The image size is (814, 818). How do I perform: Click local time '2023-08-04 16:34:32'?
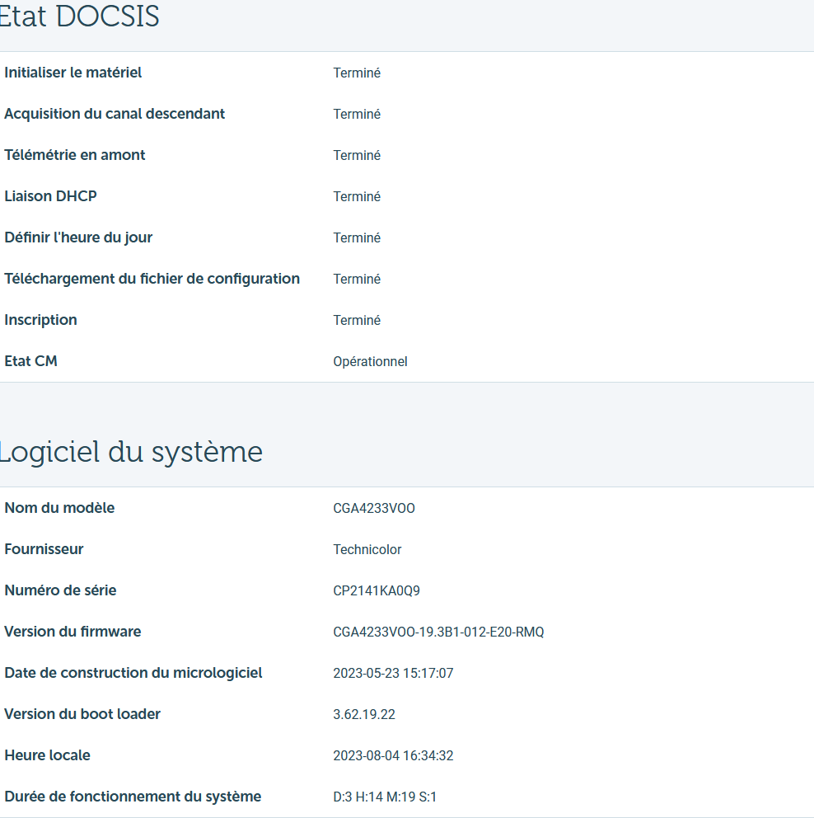pyautogui.click(x=394, y=755)
